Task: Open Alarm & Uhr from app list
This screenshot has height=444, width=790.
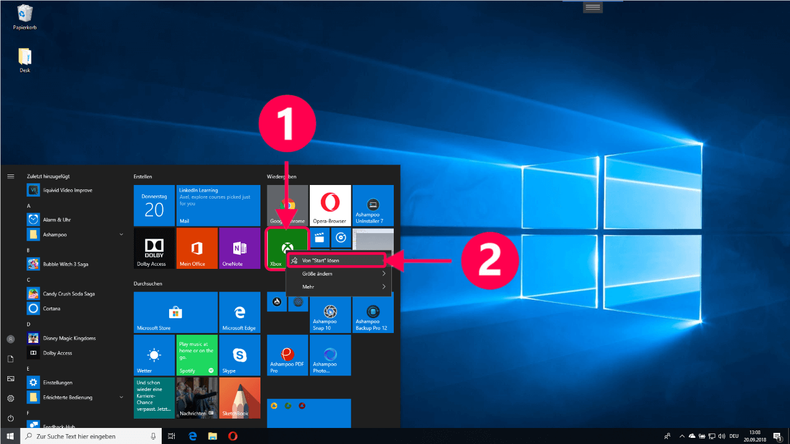Action: [76, 220]
